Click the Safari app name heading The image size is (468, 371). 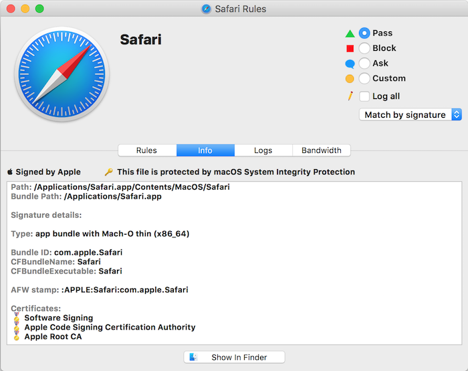pyautogui.click(x=140, y=39)
